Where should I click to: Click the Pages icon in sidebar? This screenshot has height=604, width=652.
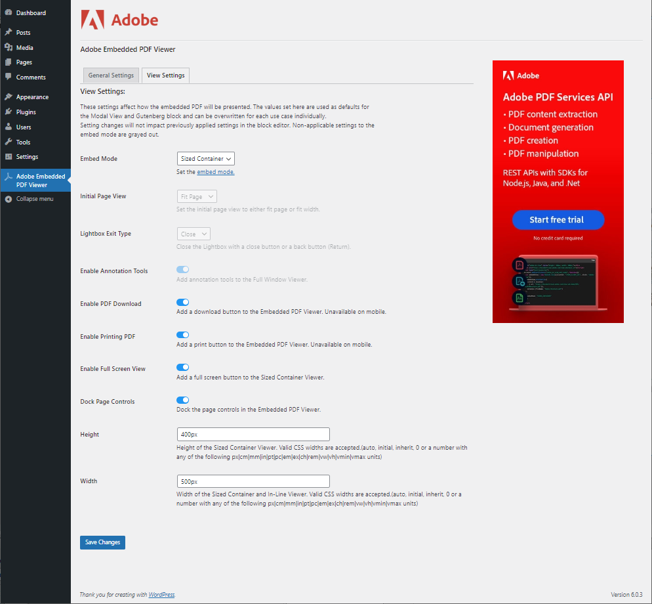tap(9, 62)
